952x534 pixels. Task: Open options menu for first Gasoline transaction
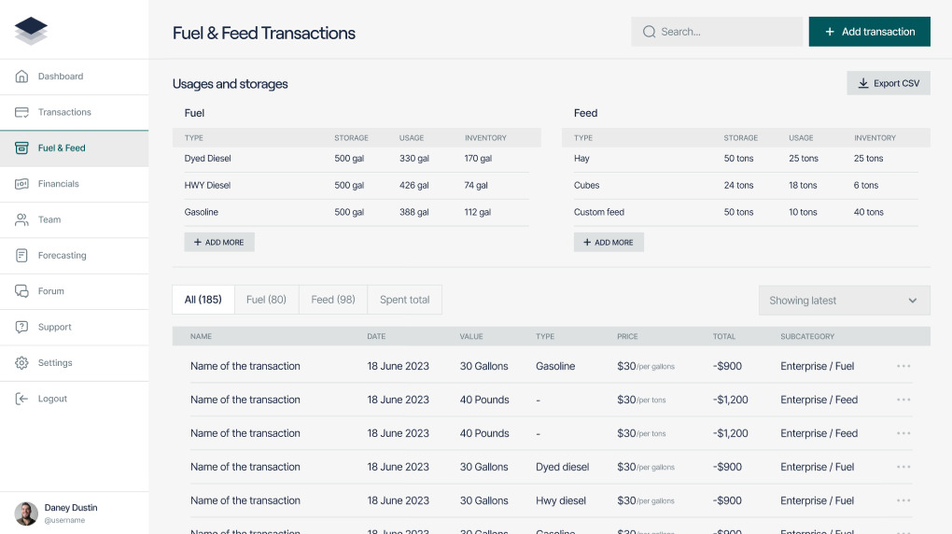903,366
